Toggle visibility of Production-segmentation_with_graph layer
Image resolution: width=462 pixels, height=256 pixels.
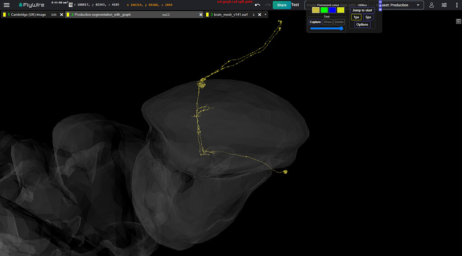click(x=68, y=14)
